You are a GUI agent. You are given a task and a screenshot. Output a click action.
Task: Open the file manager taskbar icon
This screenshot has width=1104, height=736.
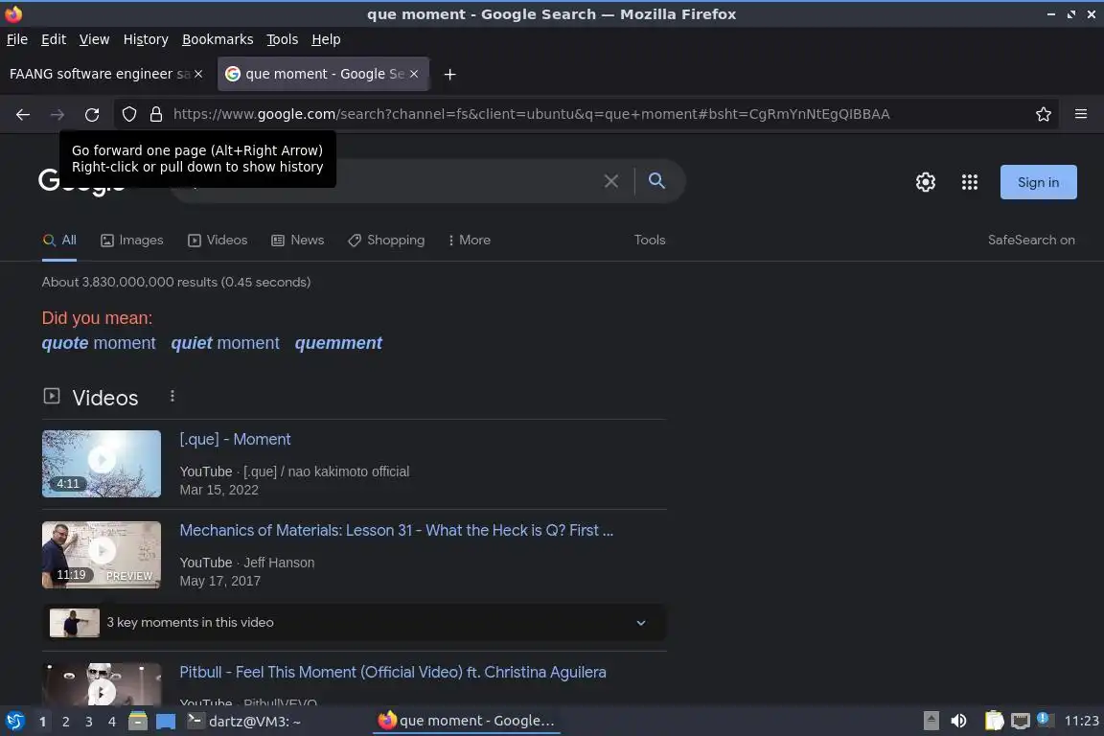click(138, 722)
